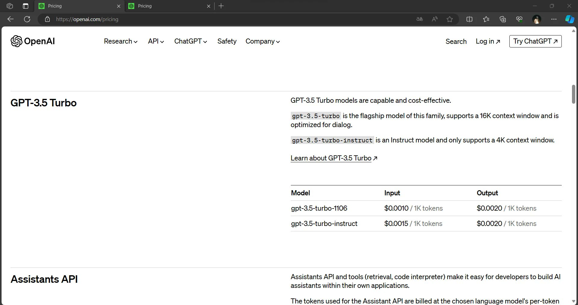The height and width of the screenshot is (305, 578).
Task: Open the browser Collections icon
Action: (502, 19)
